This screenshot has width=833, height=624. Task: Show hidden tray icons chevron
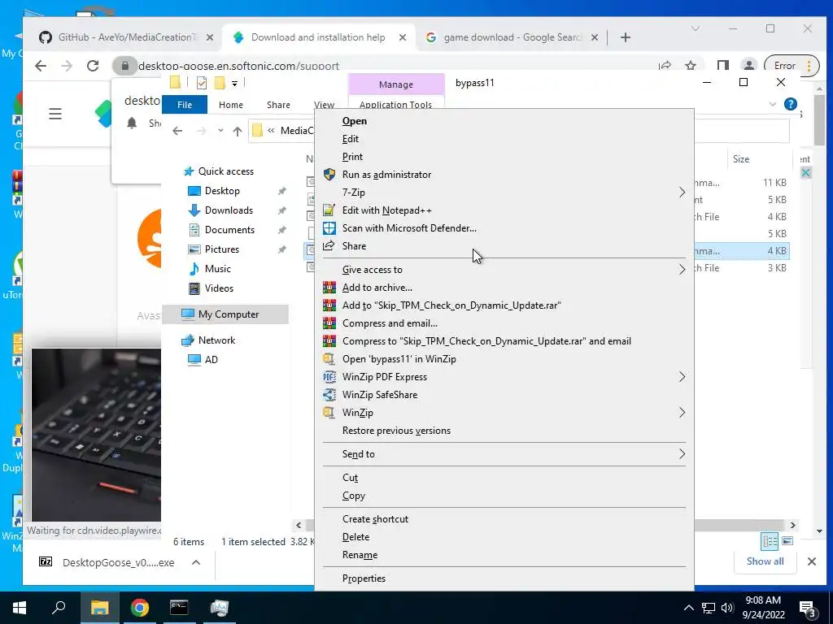688,608
